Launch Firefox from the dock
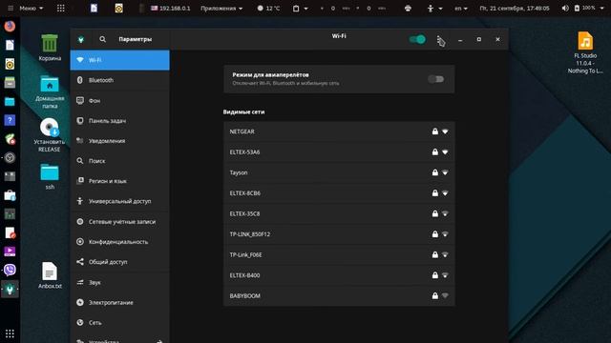Image resolution: width=611 pixels, height=343 pixels. 10,26
